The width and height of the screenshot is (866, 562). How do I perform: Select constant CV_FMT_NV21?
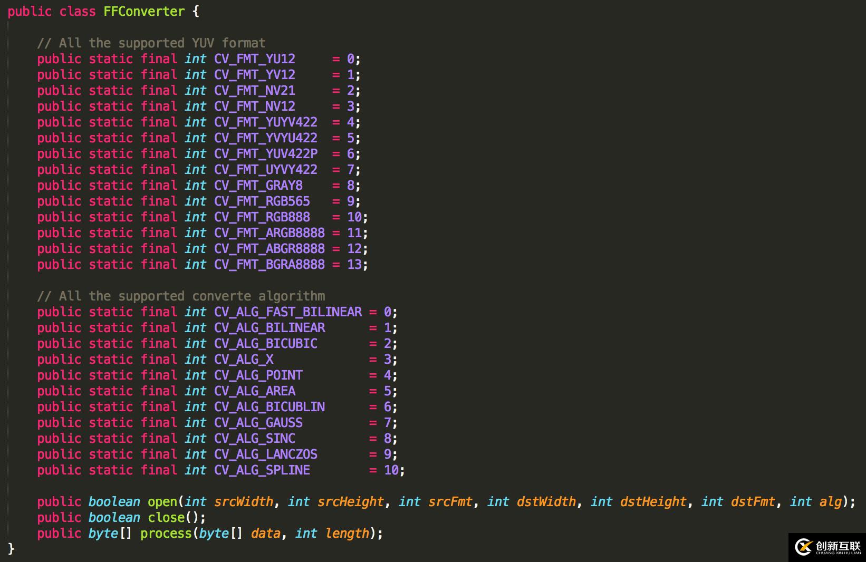(x=255, y=90)
